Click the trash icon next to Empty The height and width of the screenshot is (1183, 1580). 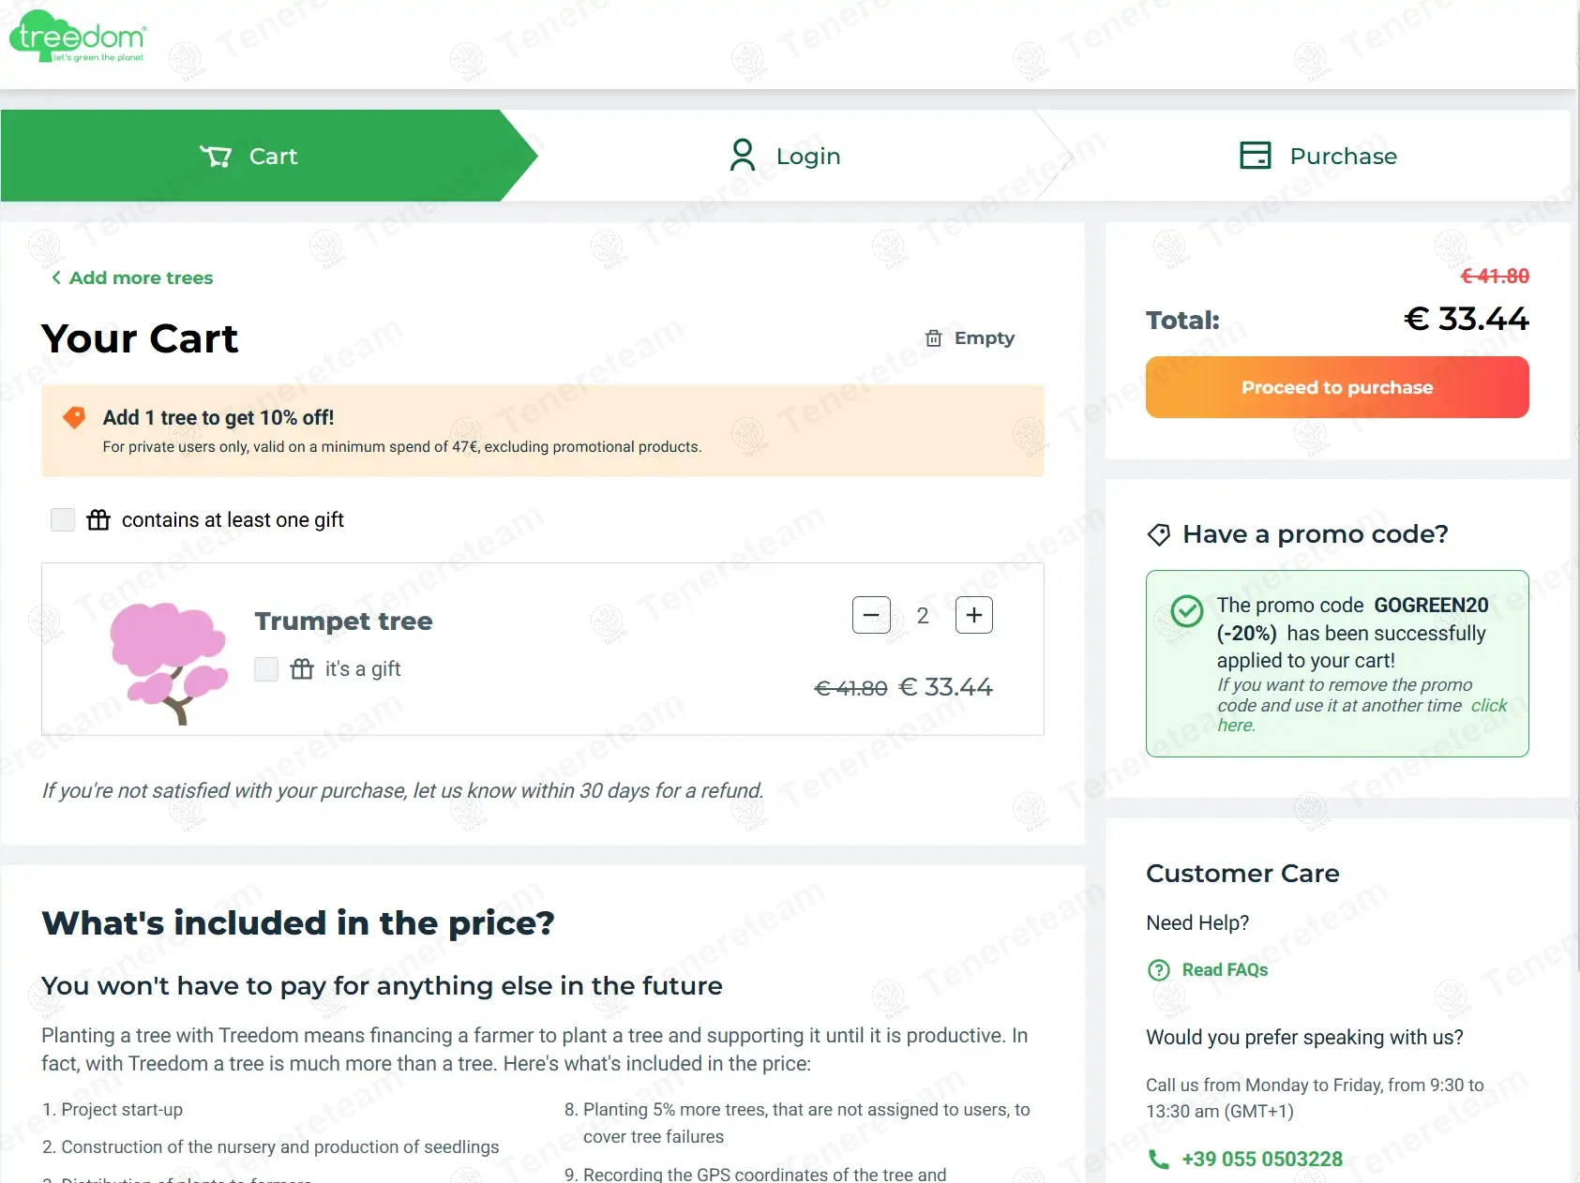[x=933, y=338]
